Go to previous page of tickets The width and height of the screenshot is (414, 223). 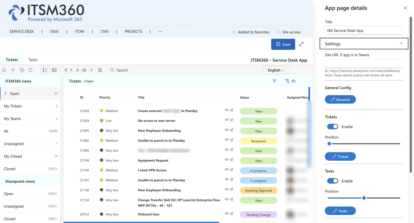coord(71,70)
